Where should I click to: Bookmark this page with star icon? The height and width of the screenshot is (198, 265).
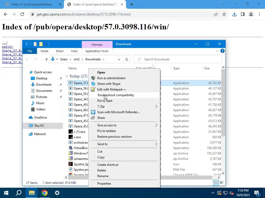pos(224,14)
